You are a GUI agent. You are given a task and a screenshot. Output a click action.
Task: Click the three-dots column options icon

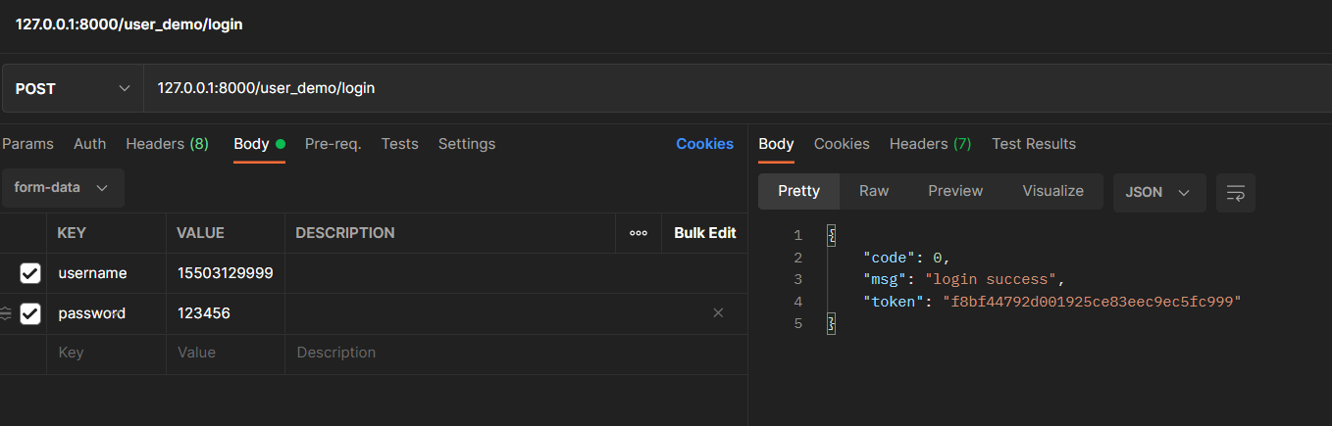click(x=639, y=233)
